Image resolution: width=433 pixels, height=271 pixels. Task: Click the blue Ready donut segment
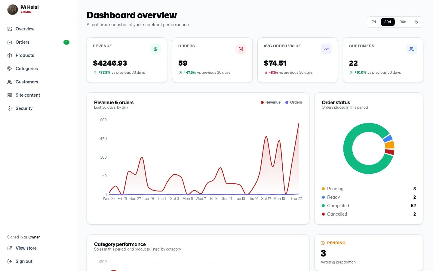(388, 139)
